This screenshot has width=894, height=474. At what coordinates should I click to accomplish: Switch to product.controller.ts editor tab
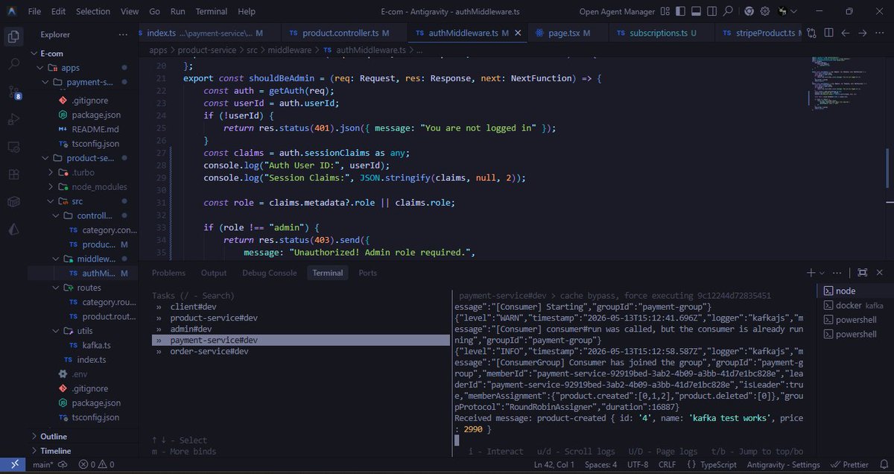pyautogui.click(x=345, y=33)
